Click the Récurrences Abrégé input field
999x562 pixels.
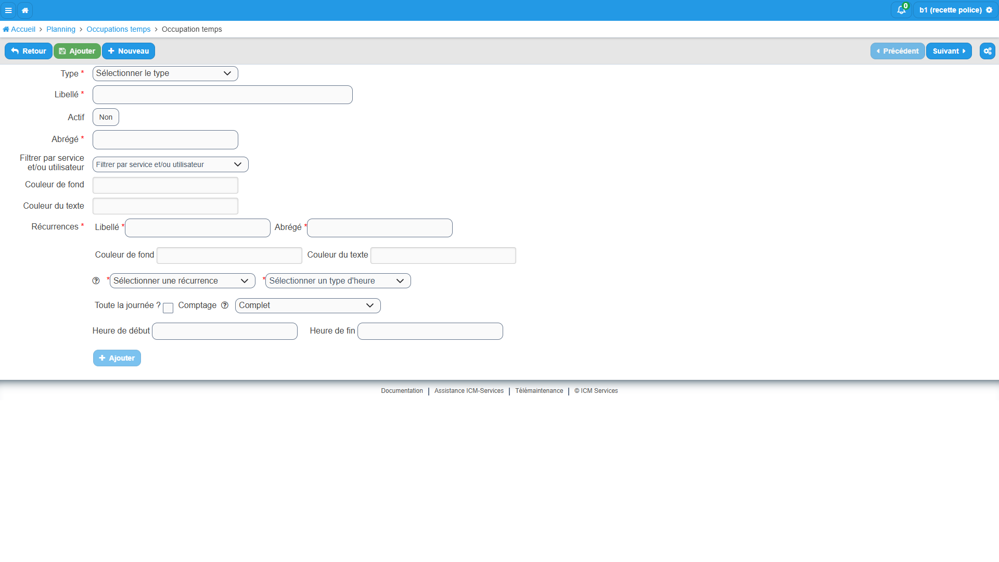(x=380, y=228)
